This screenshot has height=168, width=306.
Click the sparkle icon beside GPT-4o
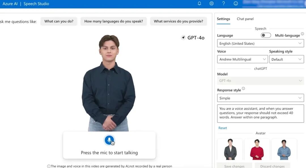pos(183,38)
